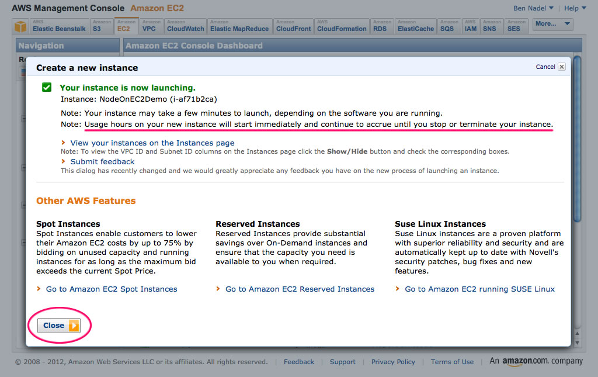
Task: Open the ElastiCache tab
Action: 416,26
